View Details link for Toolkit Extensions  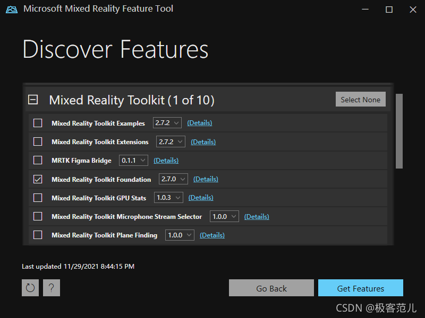pyautogui.click(x=203, y=142)
